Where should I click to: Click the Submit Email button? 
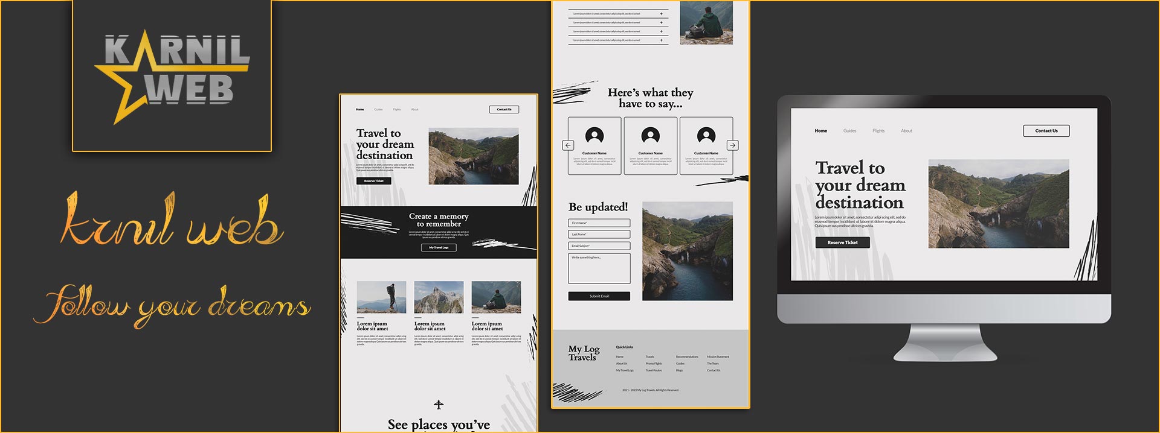[x=599, y=296]
